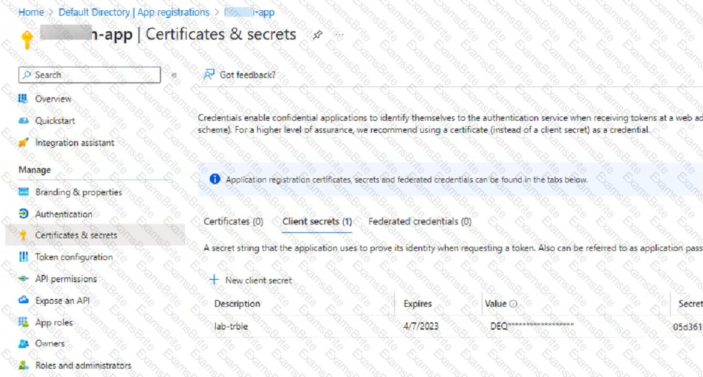Screen dimensions: 703x377
Task: Switch to the Certificates (0) tab
Action: pos(233,222)
